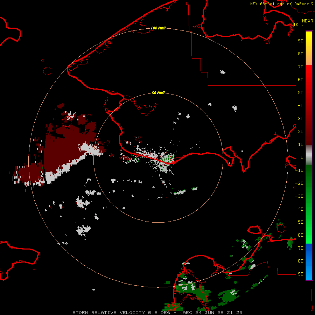Click the 30 value on the velocity scale
Image resolution: width=315 pixels, height=315 pixels.
click(x=301, y=119)
